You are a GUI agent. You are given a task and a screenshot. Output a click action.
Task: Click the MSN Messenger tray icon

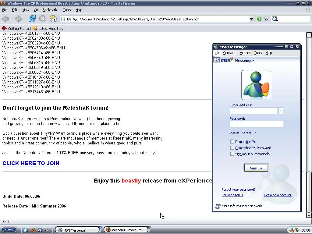292,230
